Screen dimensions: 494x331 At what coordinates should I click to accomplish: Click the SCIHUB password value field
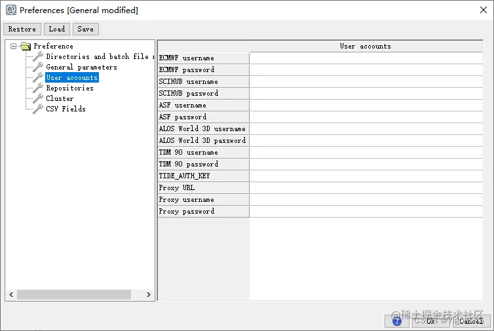pyautogui.click(x=366, y=93)
